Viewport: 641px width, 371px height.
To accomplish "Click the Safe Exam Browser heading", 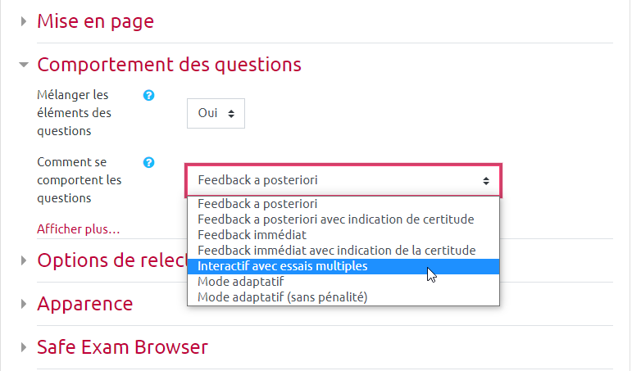I will coord(122,347).
